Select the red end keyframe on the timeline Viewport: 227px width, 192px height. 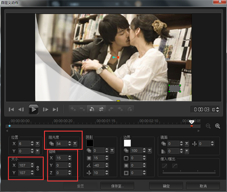click(192, 126)
